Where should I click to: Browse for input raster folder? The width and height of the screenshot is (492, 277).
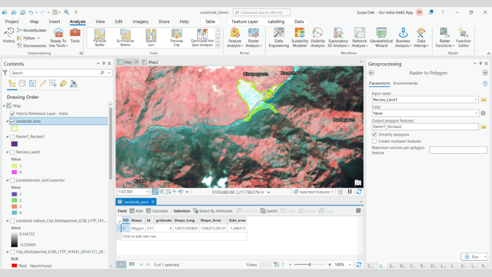[484, 99]
